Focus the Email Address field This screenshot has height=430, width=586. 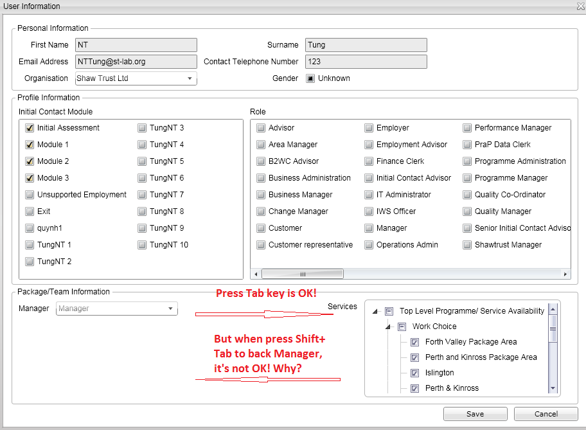click(136, 62)
